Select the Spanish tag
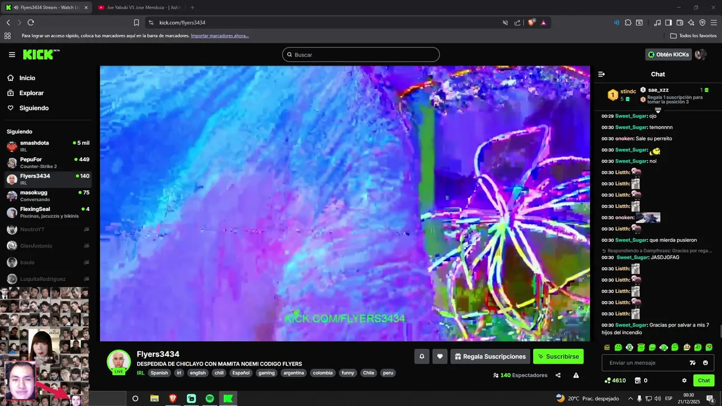This screenshot has height=406, width=722. coord(159,373)
